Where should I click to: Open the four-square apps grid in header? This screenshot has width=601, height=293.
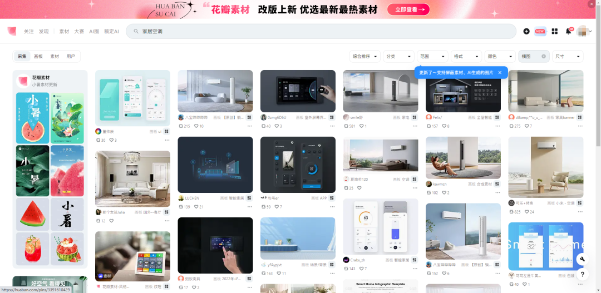point(554,31)
